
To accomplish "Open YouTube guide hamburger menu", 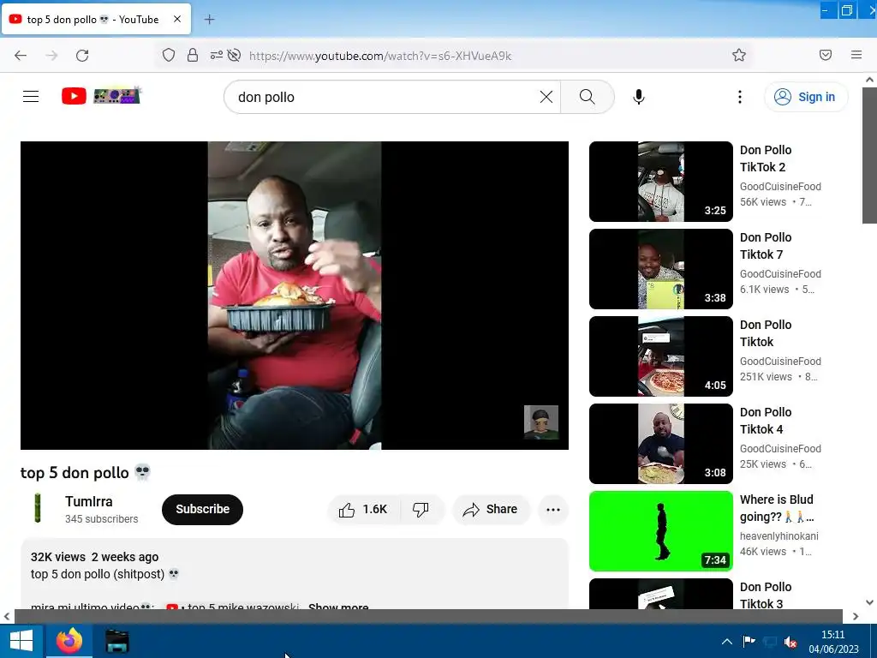I will click(31, 97).
